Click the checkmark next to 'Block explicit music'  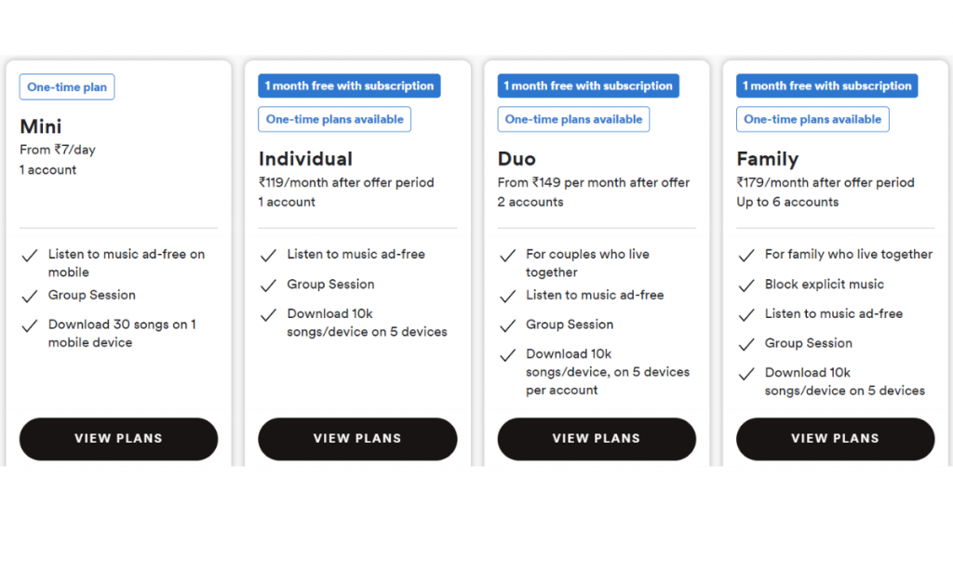pyautogui.click(x=746, y=284)
